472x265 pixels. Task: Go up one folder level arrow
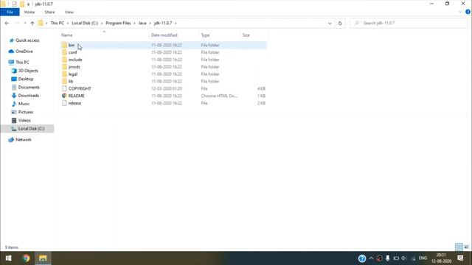pyautogui.click(x=32, y=23)
